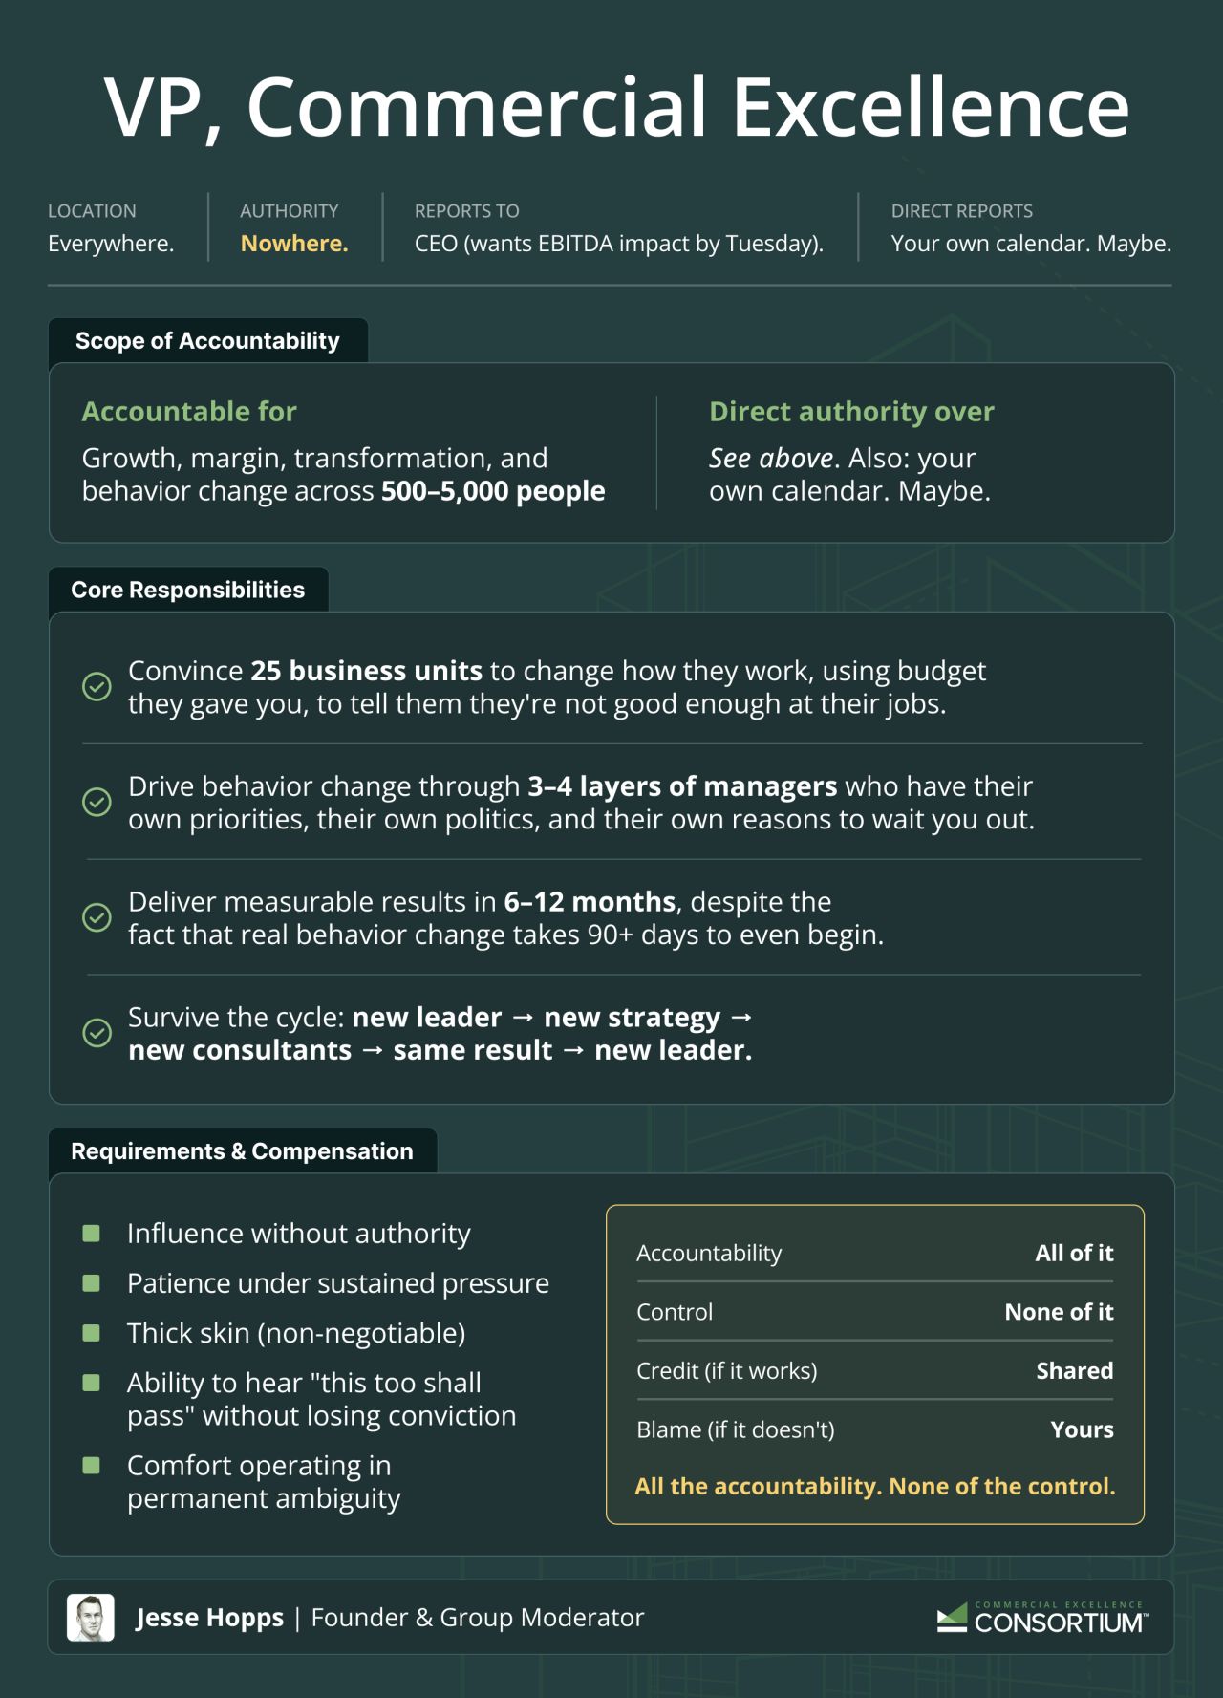Click green square bullet beside 'Influence without authority'
This screenshot has width=1223, height=1698.
coord(92,1234)
